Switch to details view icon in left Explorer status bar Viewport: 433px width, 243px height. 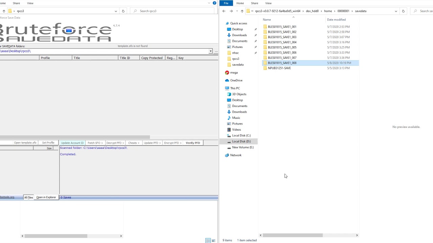pos(208,240)
